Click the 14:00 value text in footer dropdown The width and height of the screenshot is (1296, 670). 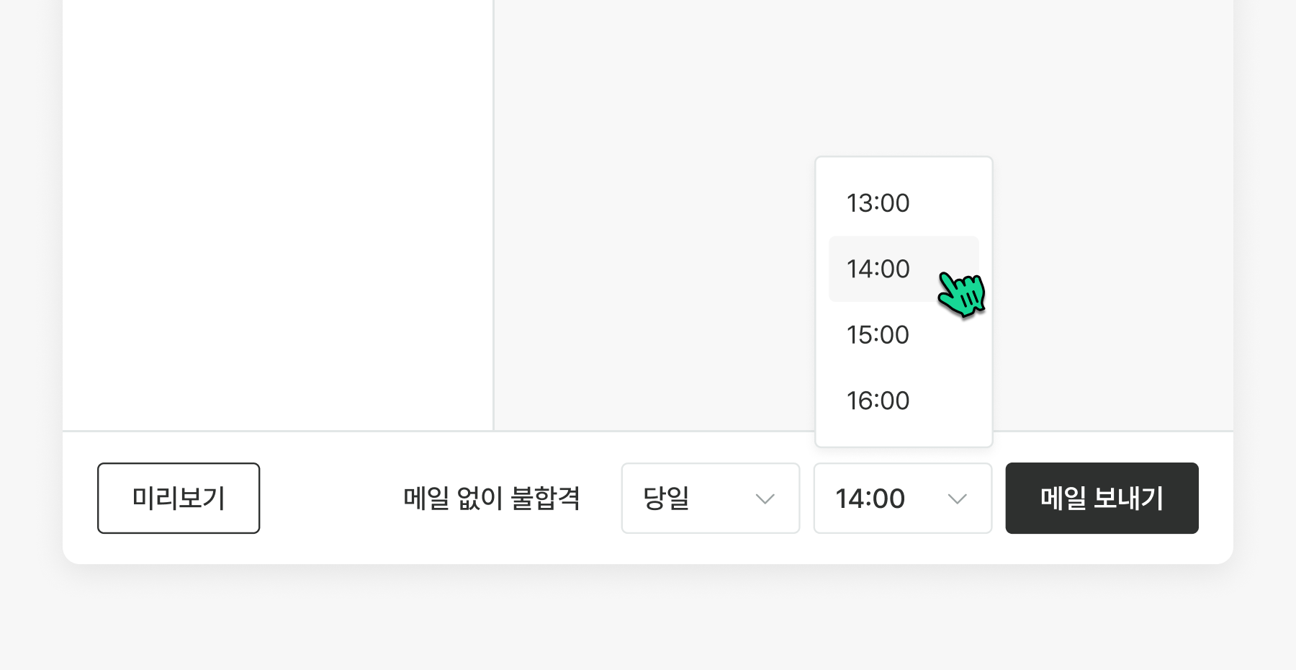click(870, 499)
